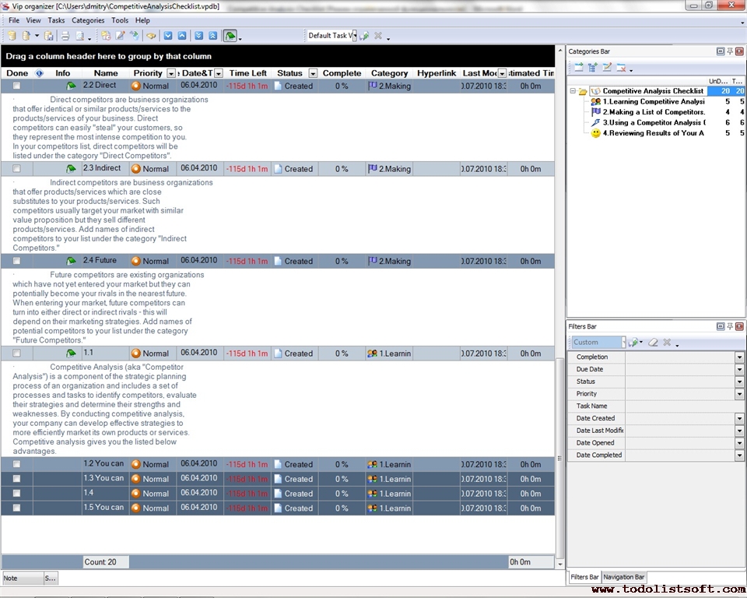Open the Completion filter dropdown
This screenshot has height=598, width=747.
pos(739,357)
